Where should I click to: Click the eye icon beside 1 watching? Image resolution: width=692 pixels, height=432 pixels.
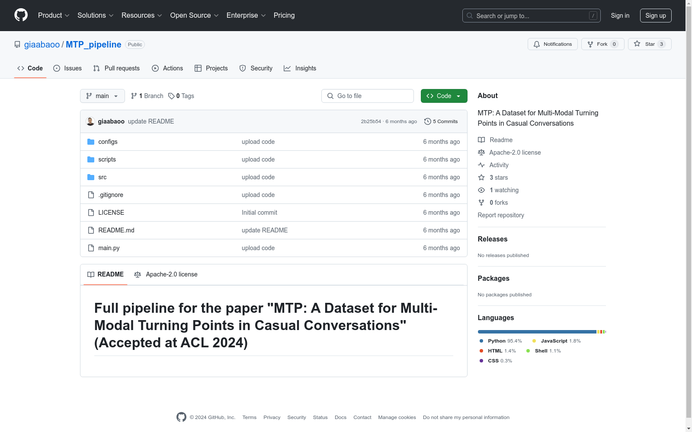481,190
